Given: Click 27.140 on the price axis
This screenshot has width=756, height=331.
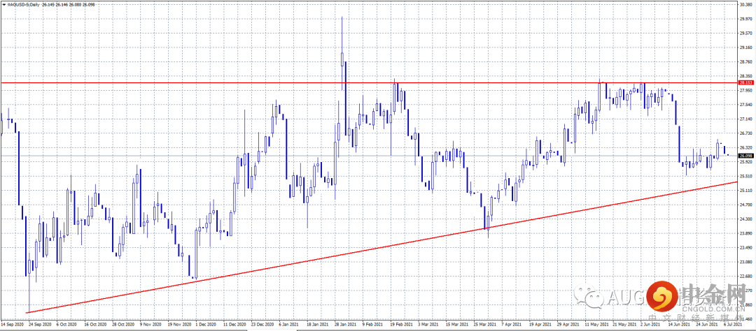Looking at the screenshot, I should coord(746,119).
